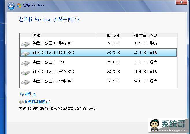190x134 pixels.
Task: Click the refresh arrows icon beside 刷新
Action: tap(22, 94)
